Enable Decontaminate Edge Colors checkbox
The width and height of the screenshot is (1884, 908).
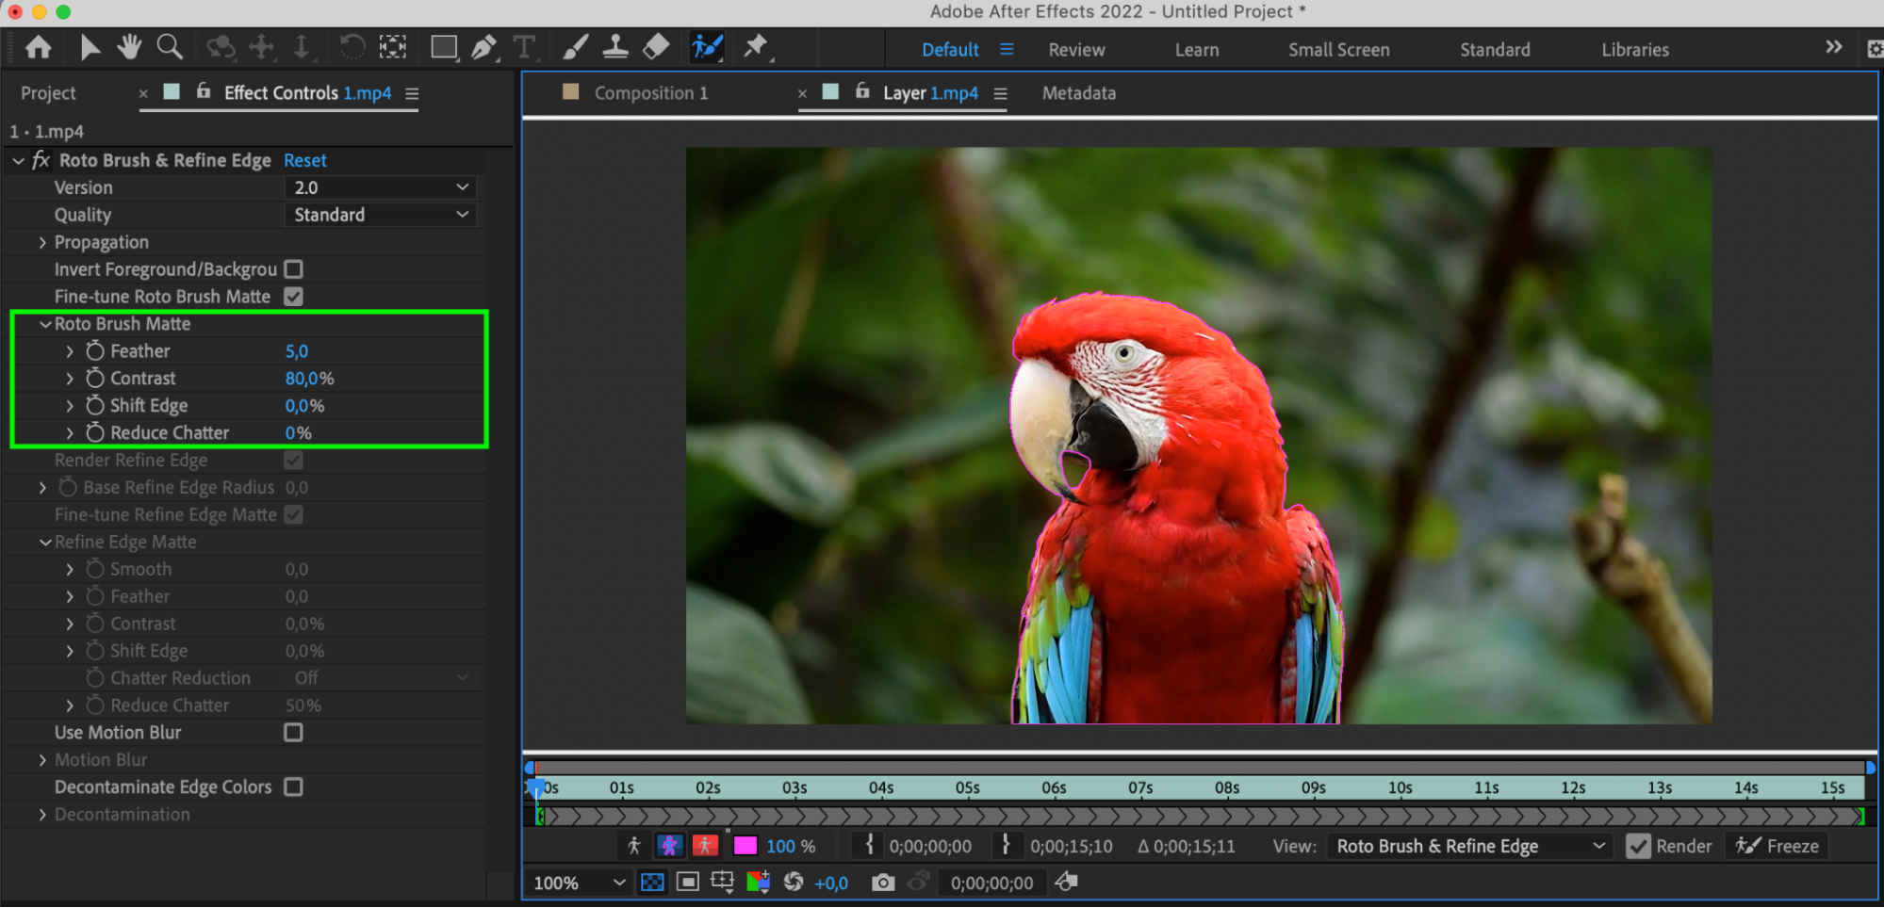click(x=294, y=787)
